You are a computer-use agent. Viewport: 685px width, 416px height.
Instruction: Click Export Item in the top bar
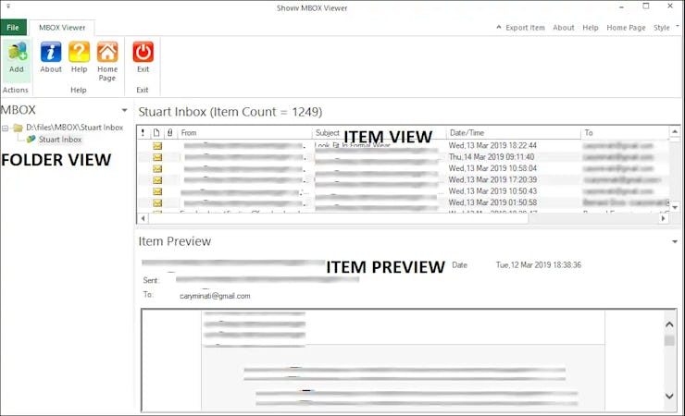525,28
